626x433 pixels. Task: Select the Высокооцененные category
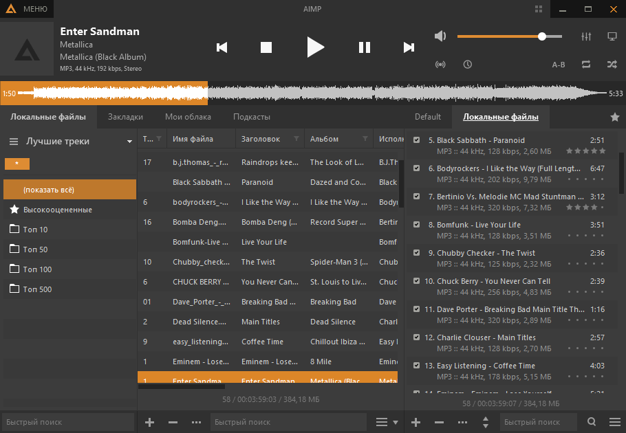point(70,210)
